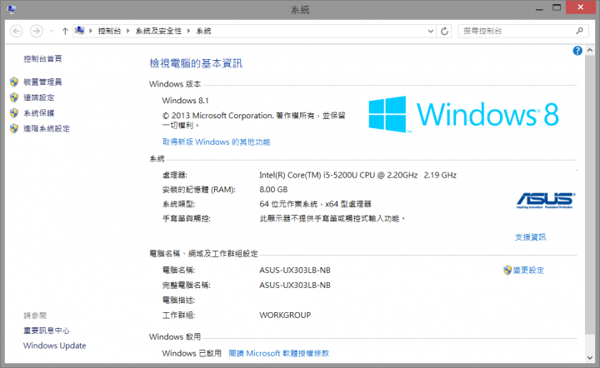
Task: Click the Forward navigation arrow
Action: click(x=37, y=31)
